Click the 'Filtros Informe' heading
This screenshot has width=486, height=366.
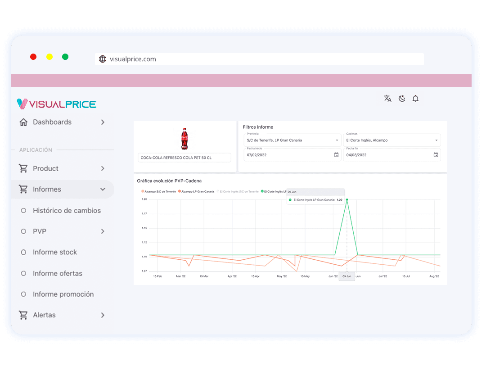[x=258, y=127]
